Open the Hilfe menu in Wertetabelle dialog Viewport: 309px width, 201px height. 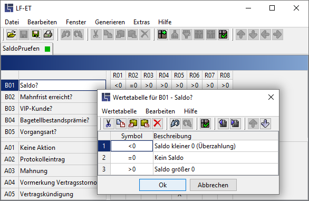pyautogui.click(x=190, y=111)
